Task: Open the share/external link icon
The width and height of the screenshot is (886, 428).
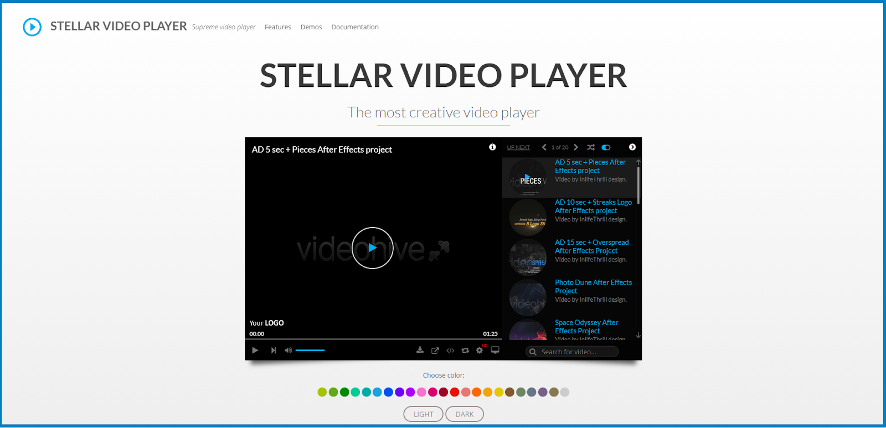Action: (435, 350)
